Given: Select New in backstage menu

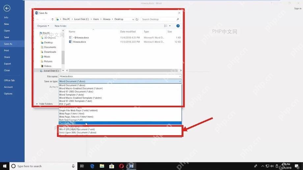Looking at the screenshot, I should point(6,24).
